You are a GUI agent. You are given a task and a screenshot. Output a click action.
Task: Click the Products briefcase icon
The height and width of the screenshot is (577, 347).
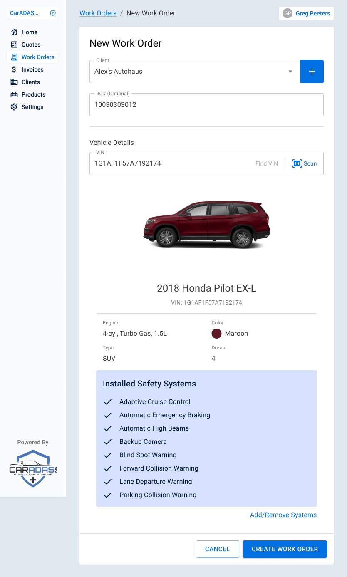click(x=14, y=94)
